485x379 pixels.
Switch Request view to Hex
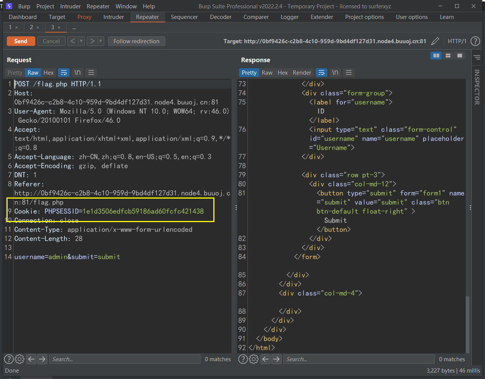[48, 72]
